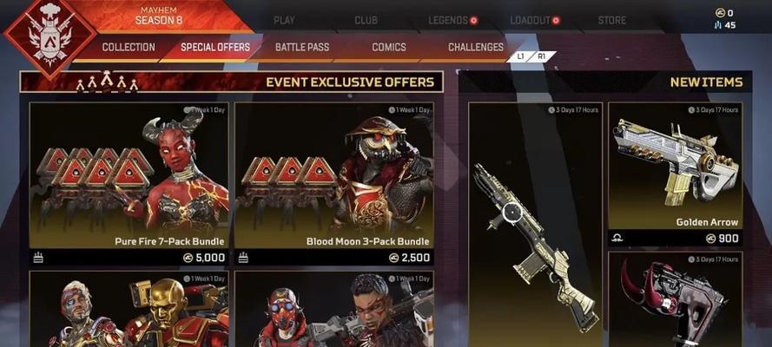
Task: Select the tall gold rifle skin offer
Action: (535, 225)
